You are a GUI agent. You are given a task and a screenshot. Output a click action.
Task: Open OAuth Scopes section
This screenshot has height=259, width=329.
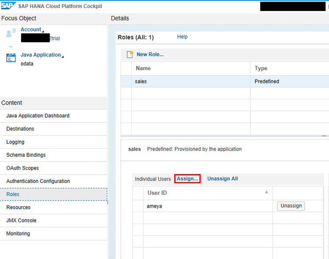(53, 168)
